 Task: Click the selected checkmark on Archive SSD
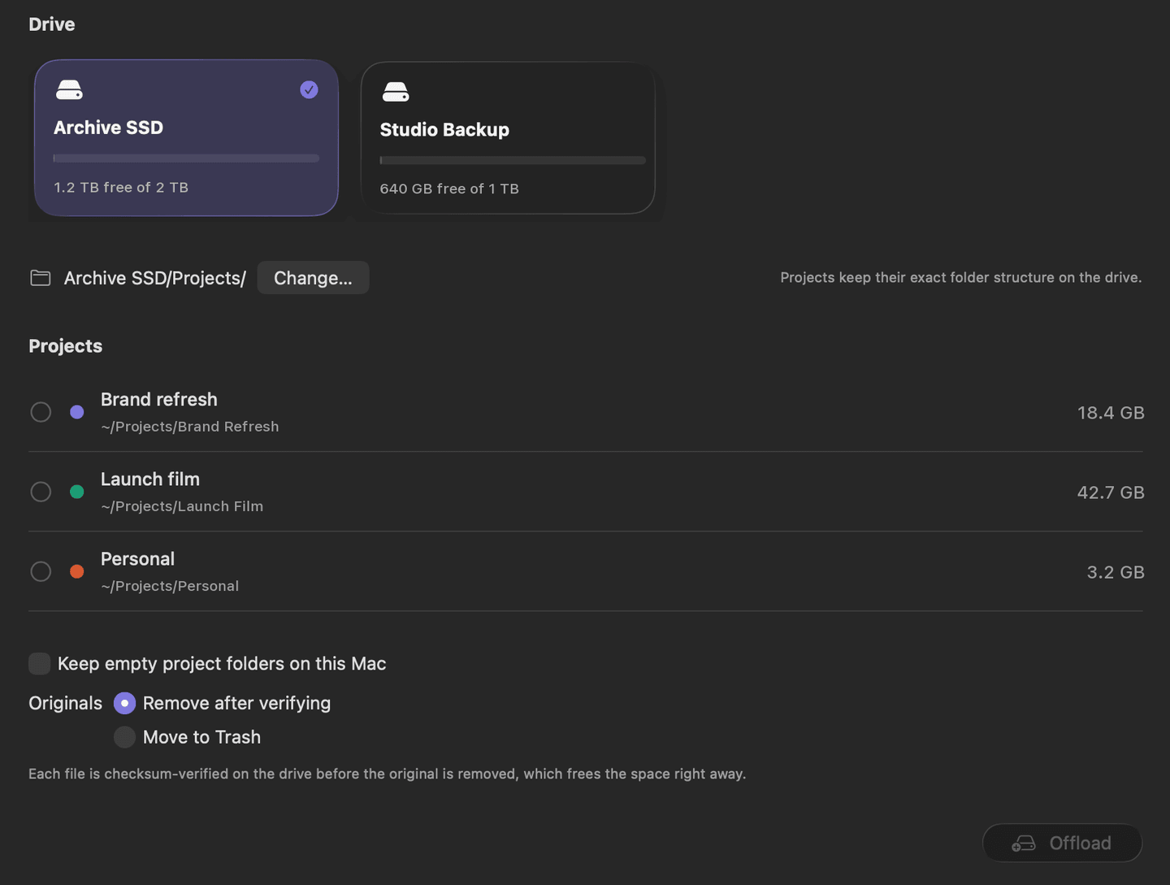click(x=309, y=89)
